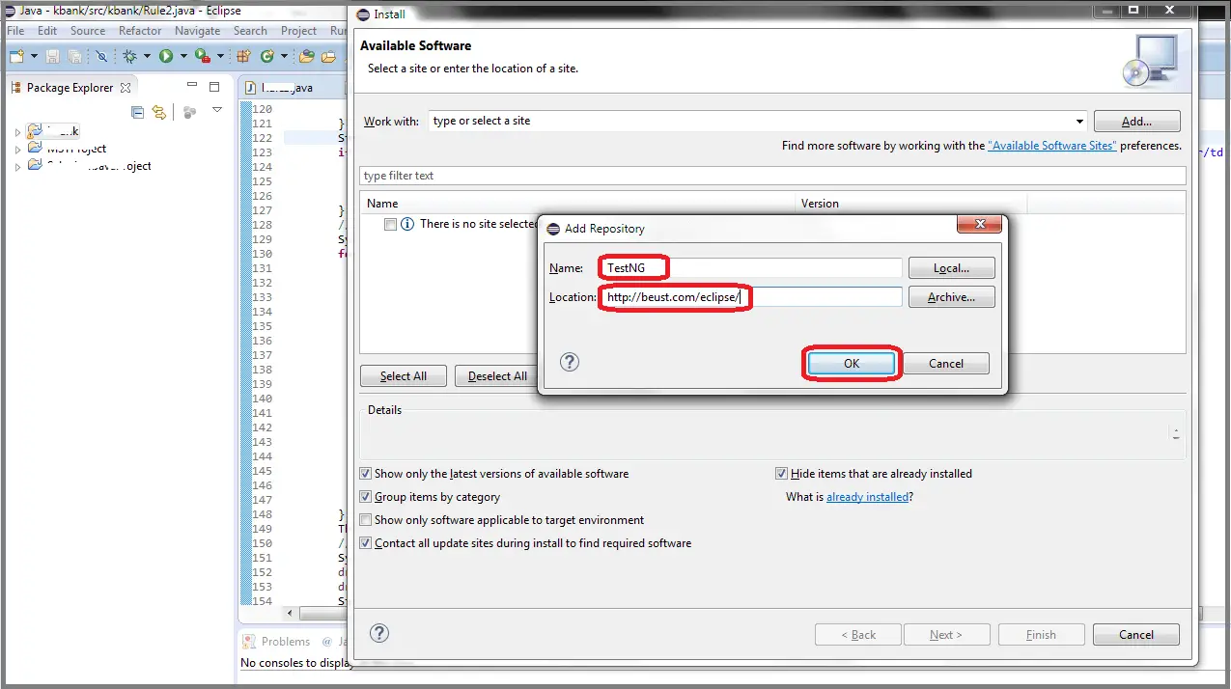Click the Save All icon in Eclipse toolbar

(74, 56)
